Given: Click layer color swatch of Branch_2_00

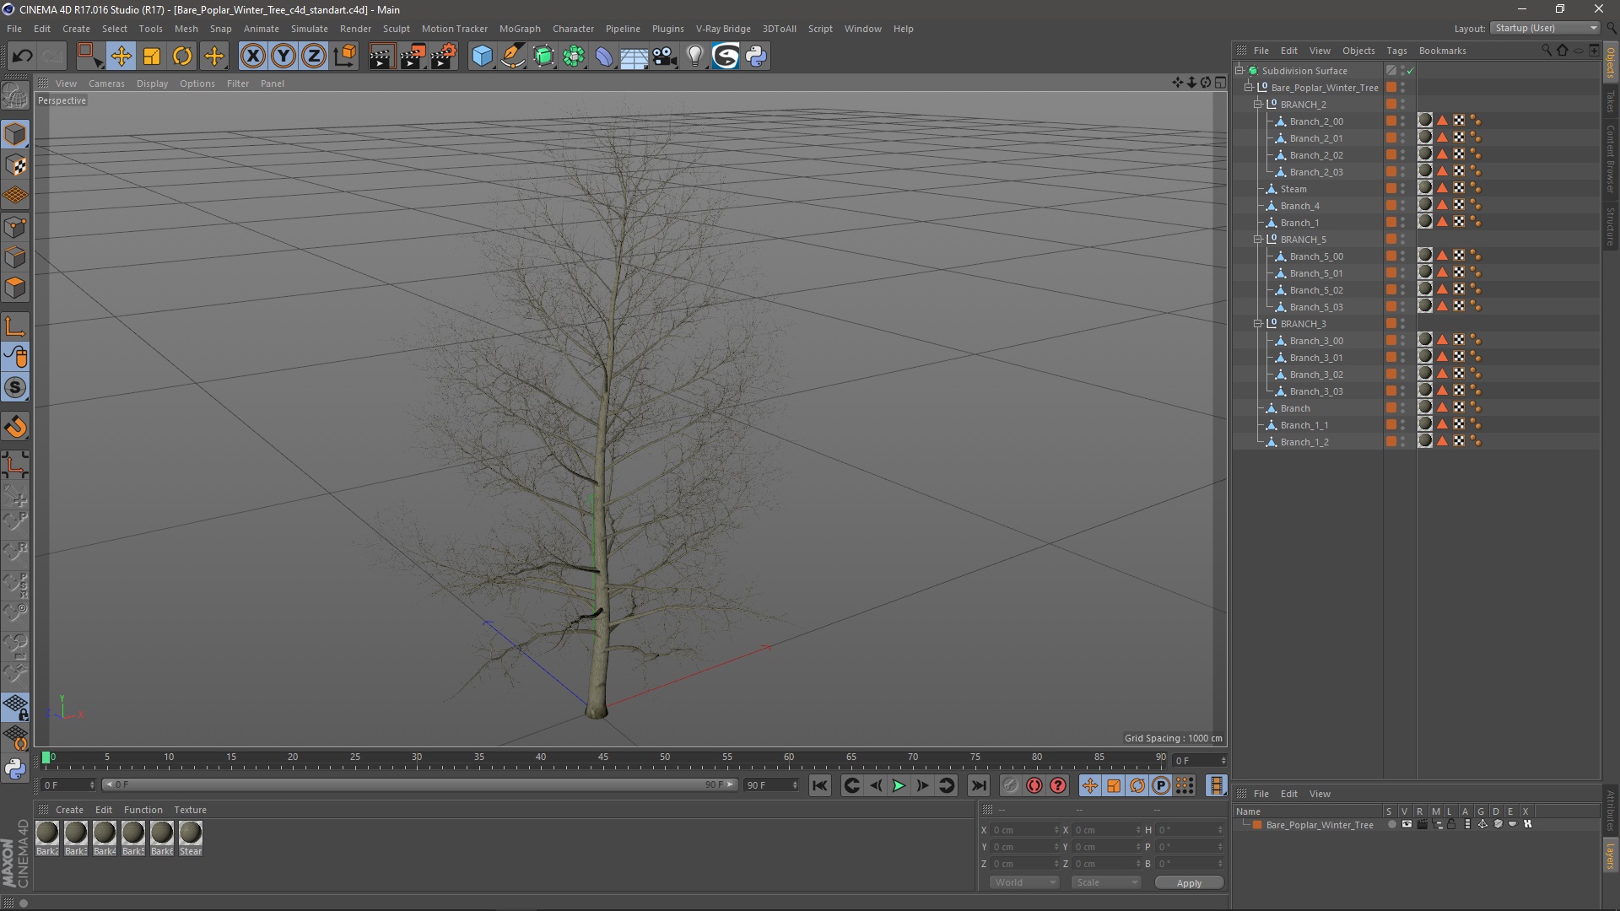Looking at the screenshot, I should pos(1390,121).
